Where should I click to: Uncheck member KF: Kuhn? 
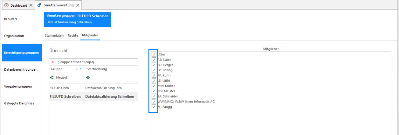154,75
